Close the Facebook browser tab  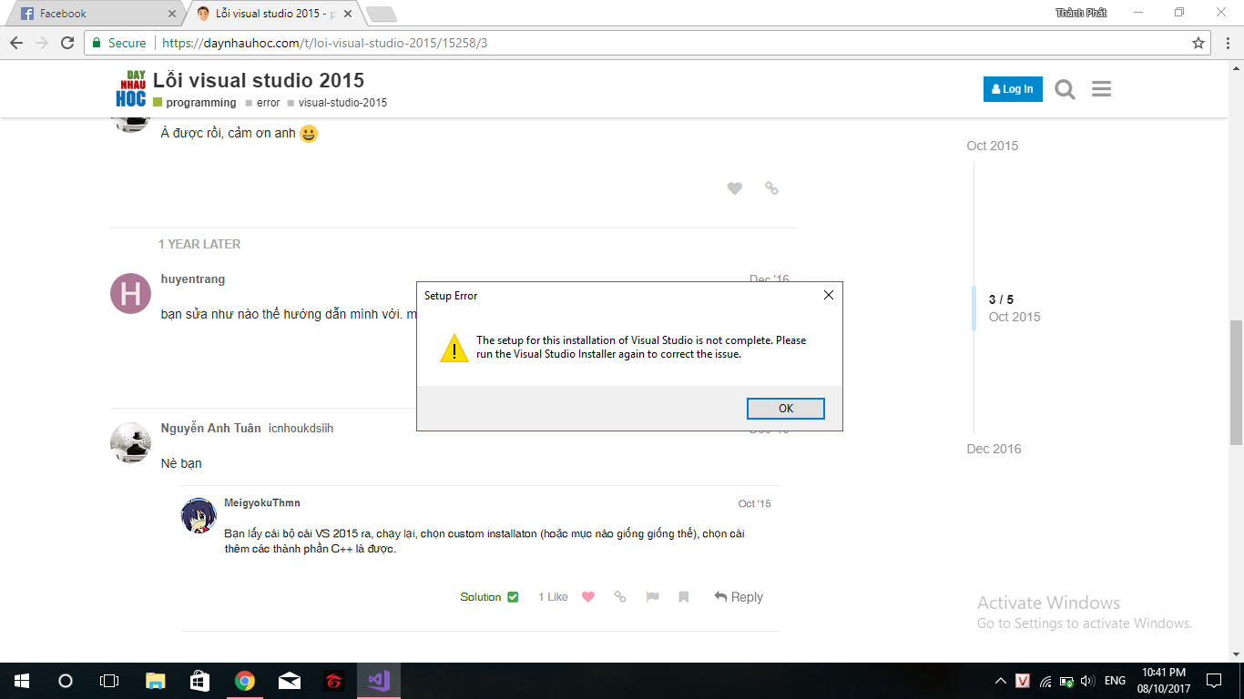coord(172,14)
